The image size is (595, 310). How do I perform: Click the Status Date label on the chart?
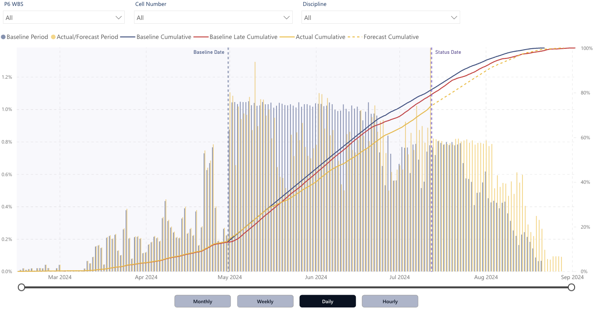[x=448, y=52]
